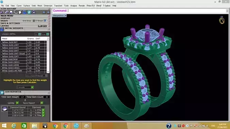Open the Render menu

pyautogui.click(x=82, y=6)
